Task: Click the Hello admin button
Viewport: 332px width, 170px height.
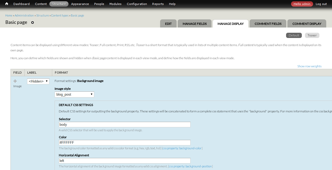Action: [x=302, y=4]
